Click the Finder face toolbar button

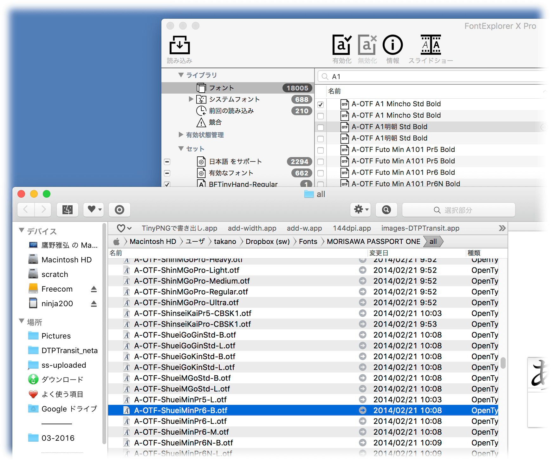point(68,209)
